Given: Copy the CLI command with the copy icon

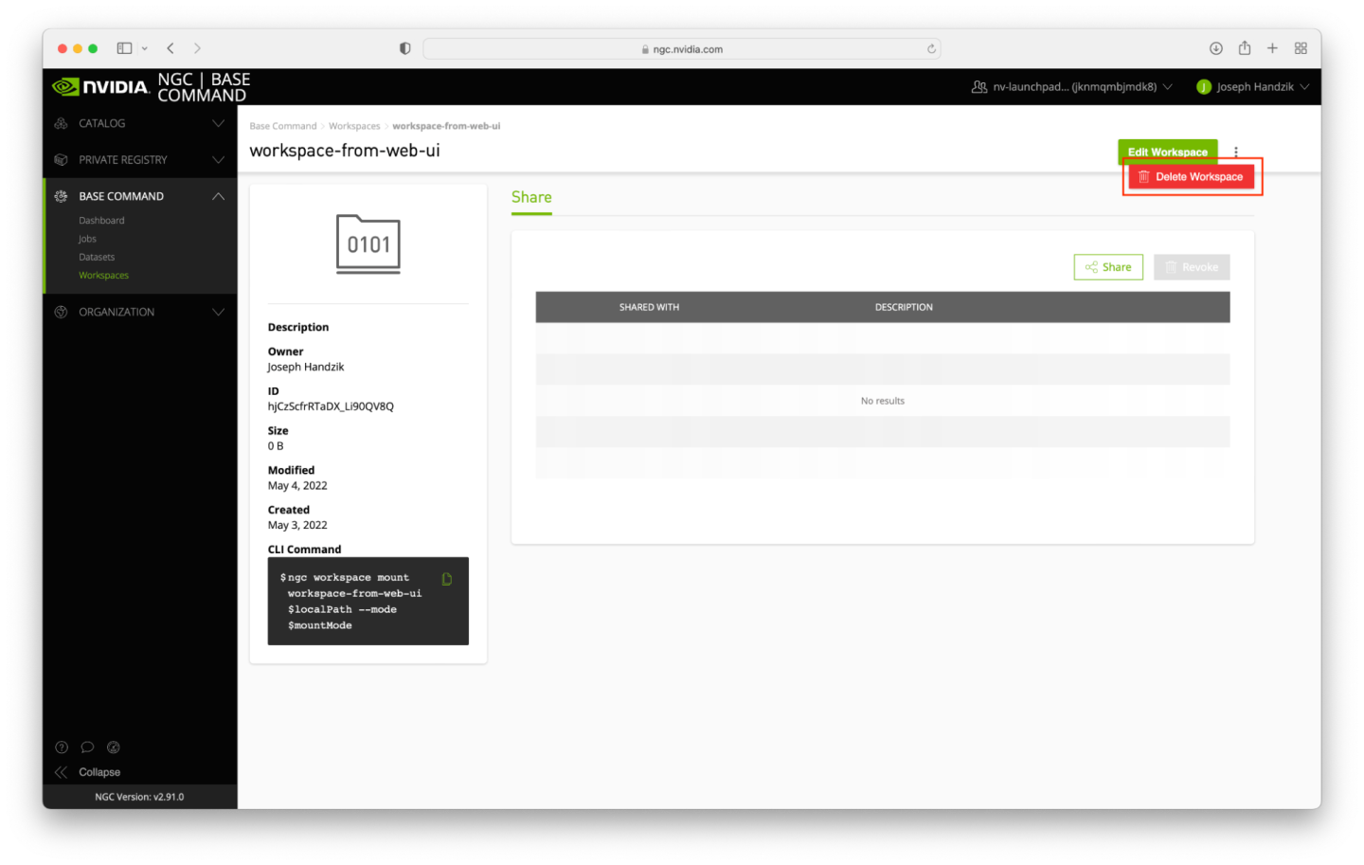Looking at the screenshot, I should tap(447, 579).
